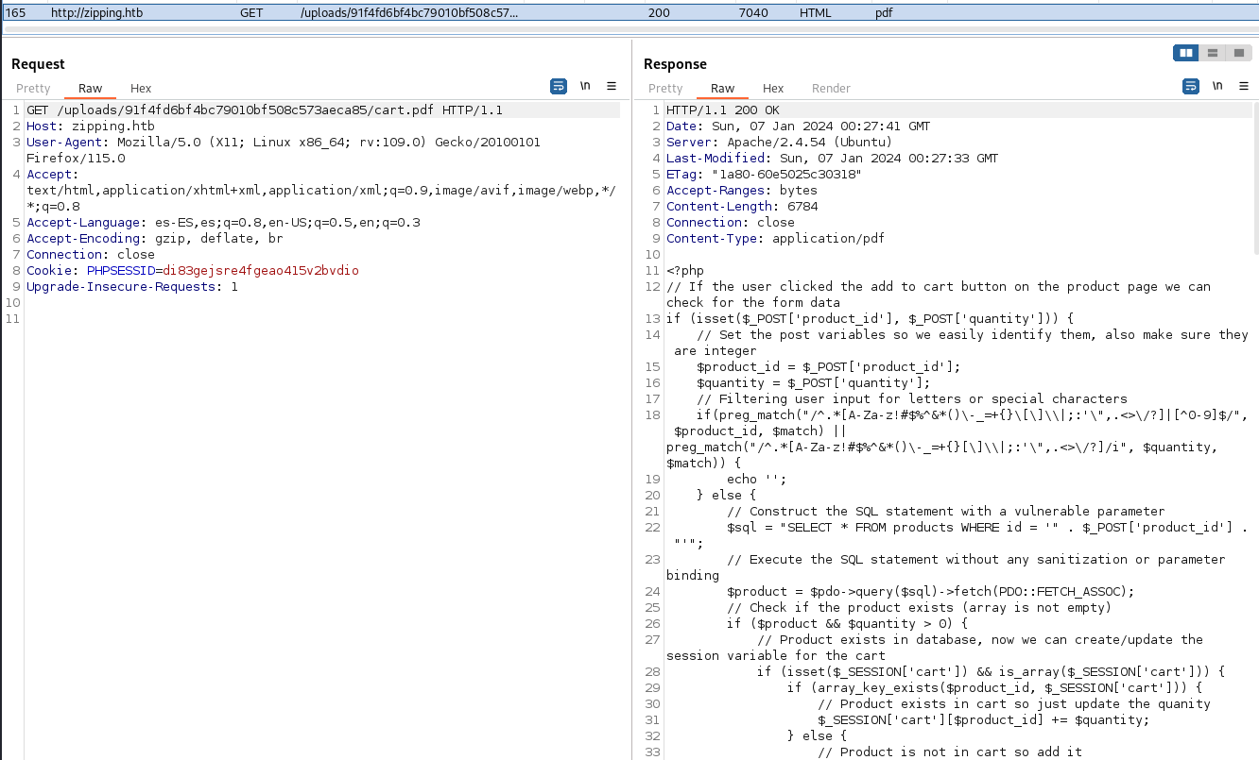Open the Response Render tab
Image resolution: width=1259 pixels, height=760 pixels.
pos(831,88)
